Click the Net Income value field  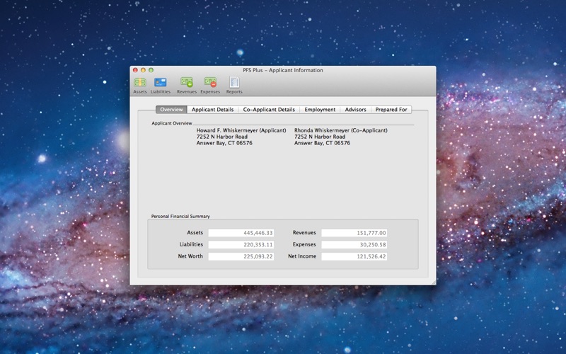pyautogui.click(x=354, y=256)
